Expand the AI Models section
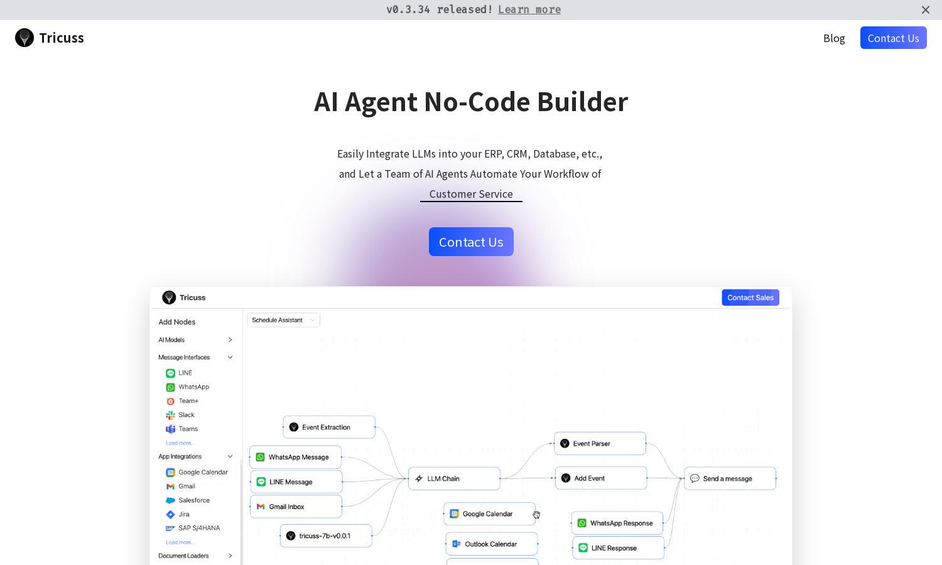The image size is (942, 565). coord(230,340)
